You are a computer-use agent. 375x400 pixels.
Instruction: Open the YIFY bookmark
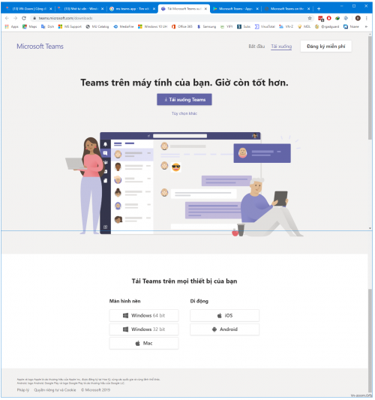point(226,26)
